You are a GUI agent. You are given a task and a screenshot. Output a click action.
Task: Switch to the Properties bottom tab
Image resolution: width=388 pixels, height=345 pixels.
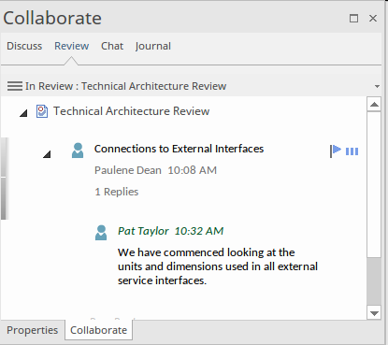(x=33, y=330)
